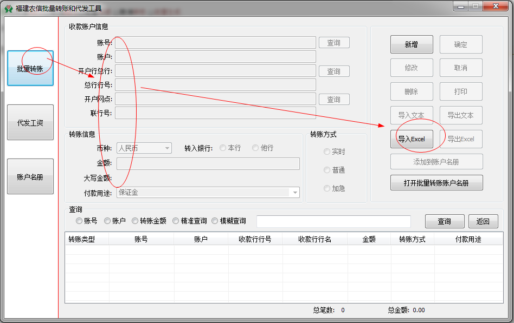514x323 pixels.
Task: Click 添加到账户名册
Action: 436,161
